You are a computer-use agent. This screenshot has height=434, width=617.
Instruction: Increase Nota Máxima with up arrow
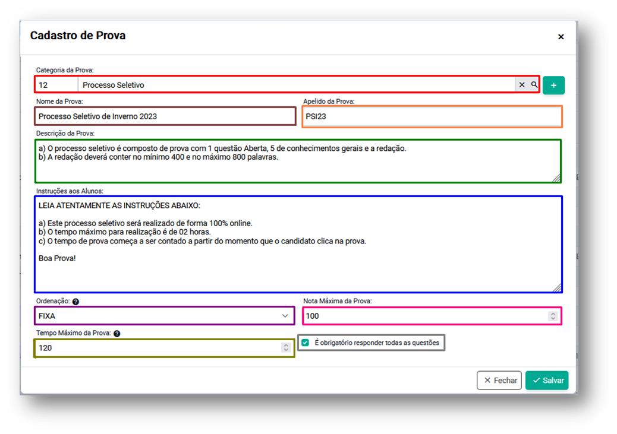(x=553, y=313)
